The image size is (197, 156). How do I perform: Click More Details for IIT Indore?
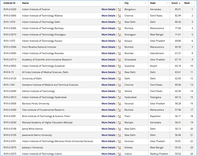pos(109,154)
